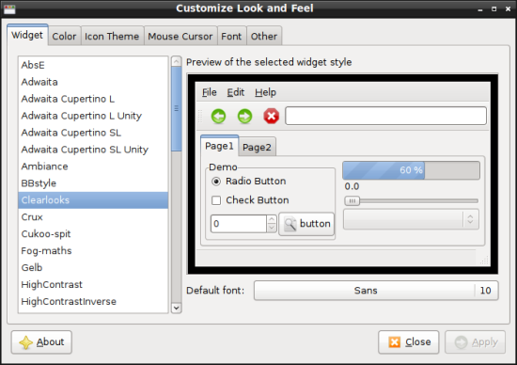Select the Ambiance theme
Viewport: 517px width, 365px height.
pyautogui.click(x=93, y=167)
